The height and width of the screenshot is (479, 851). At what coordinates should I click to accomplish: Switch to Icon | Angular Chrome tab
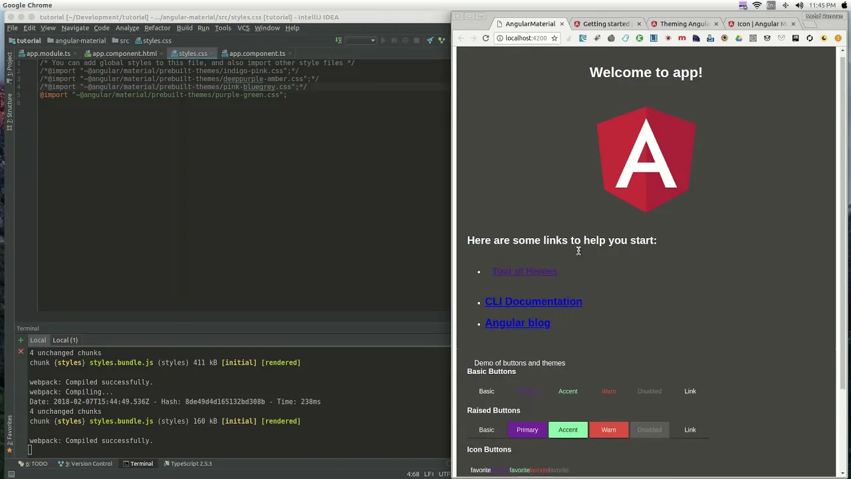(761, 24)
